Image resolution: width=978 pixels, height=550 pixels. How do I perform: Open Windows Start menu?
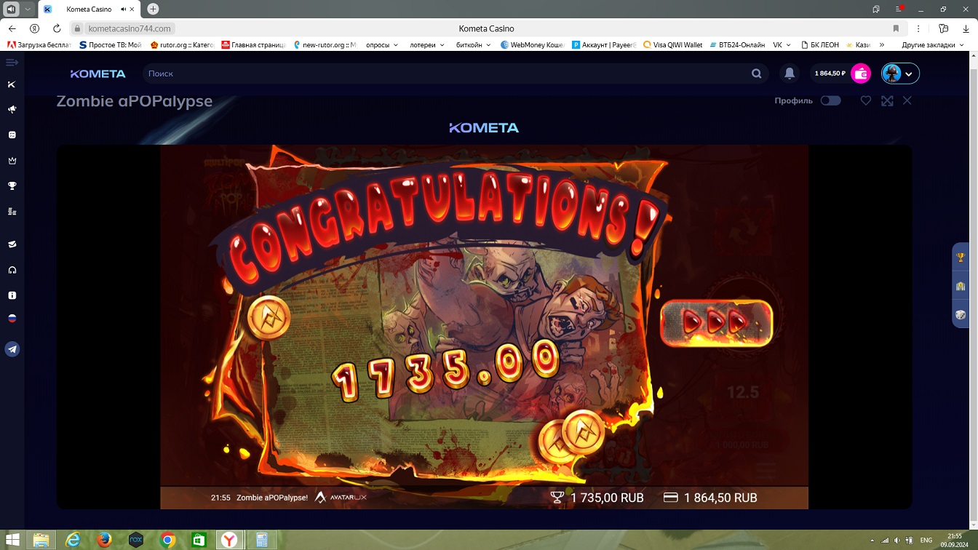coord(12,540)
